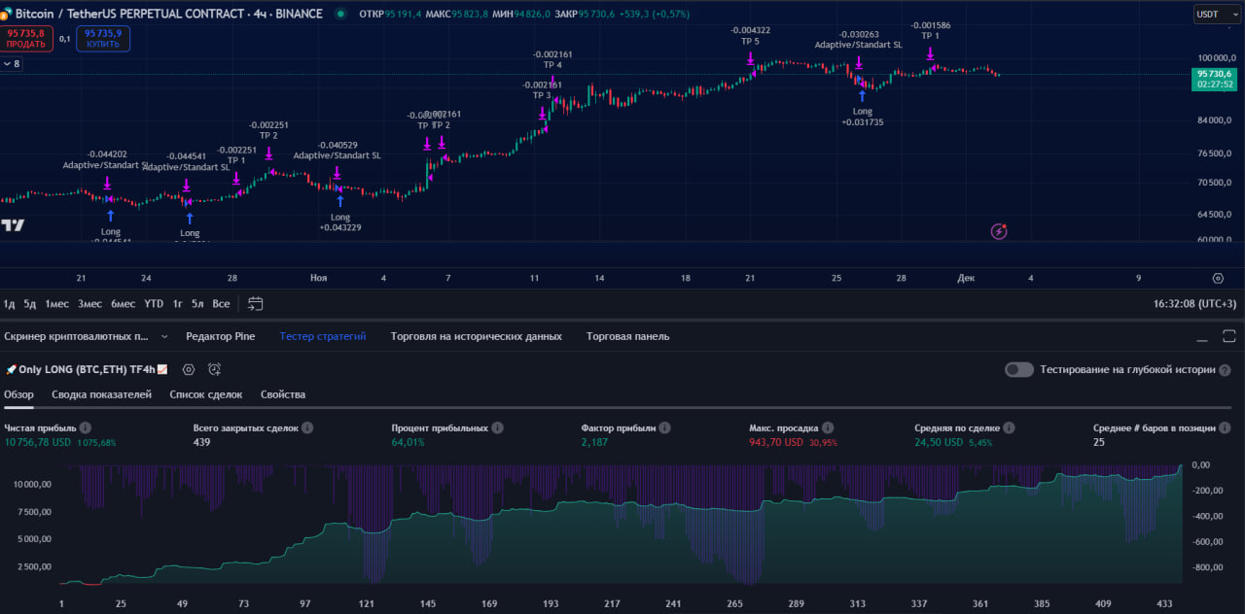Open the USDT currency dropdown
The height and width of the screenshot is (614, 1245).
pyautogui.click(x=1218, y=14)
